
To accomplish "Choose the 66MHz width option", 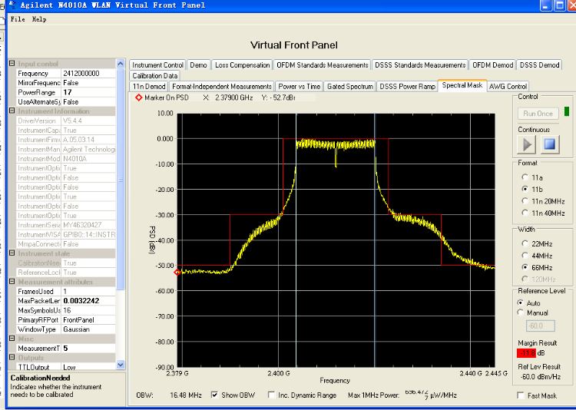I will tap(525, 267).
